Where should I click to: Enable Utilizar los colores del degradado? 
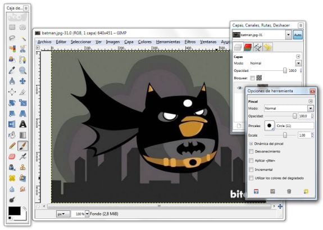tap(251, 178)
